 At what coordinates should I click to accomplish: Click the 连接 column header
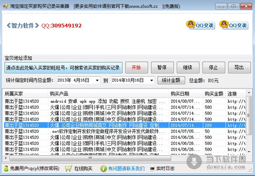click(x=235, y=94)
